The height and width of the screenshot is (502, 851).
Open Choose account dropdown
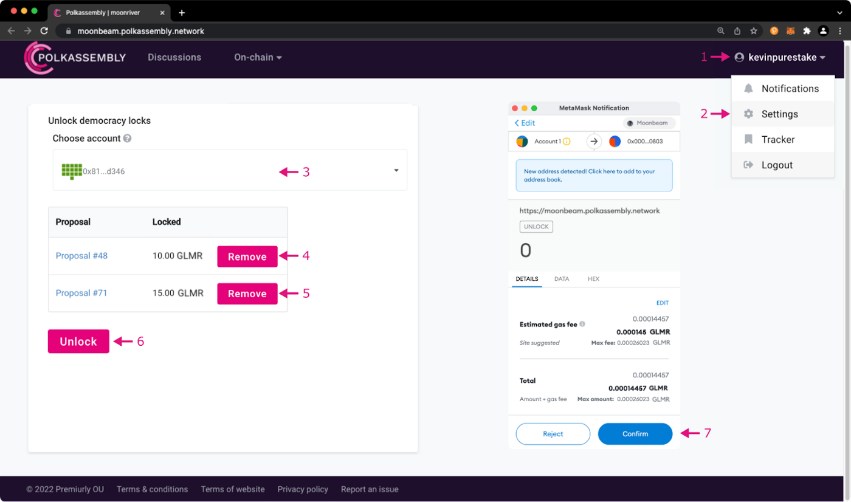coord(230,170)
